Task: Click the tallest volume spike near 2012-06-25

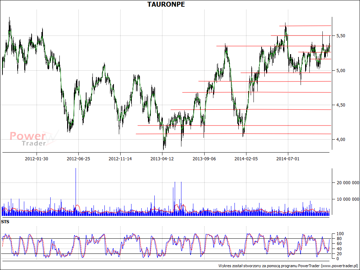Action: point(76,192)
